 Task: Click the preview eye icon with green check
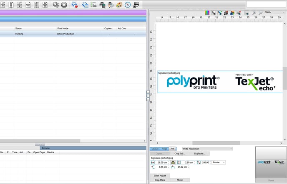pos(220,12)
